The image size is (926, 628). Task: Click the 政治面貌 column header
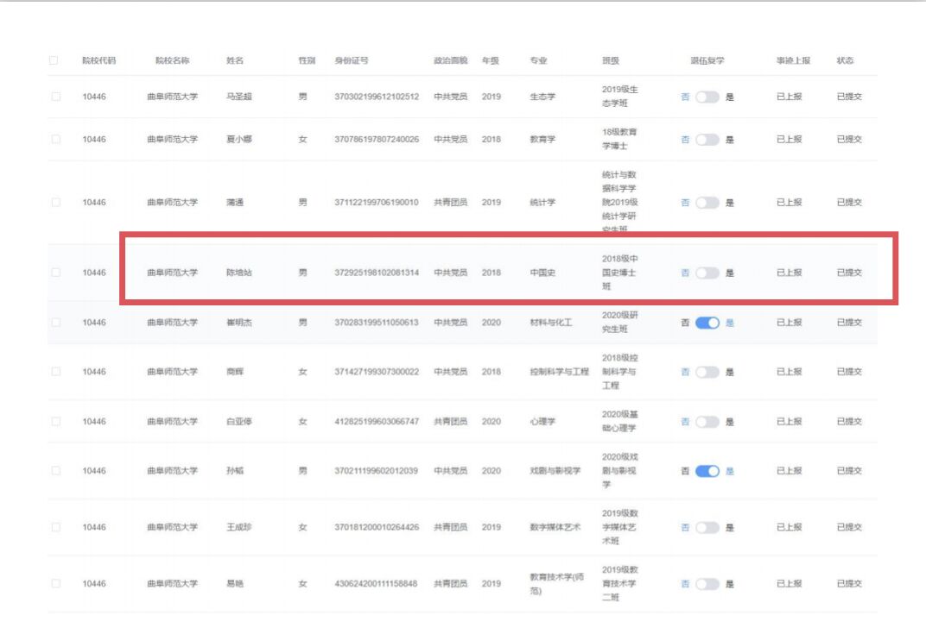pos(450,60)
